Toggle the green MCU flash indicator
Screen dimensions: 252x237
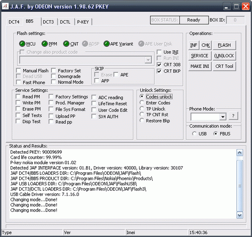click(22, 44)
